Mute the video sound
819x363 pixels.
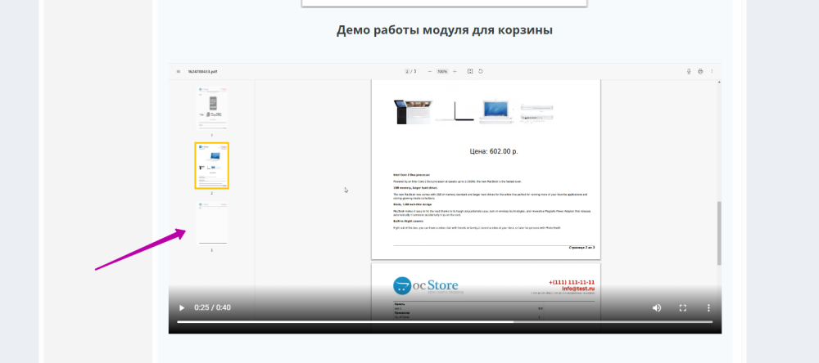pos(657,307)
